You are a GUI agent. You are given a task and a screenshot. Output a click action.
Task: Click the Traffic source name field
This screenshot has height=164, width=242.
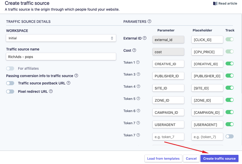pos(61,57)
